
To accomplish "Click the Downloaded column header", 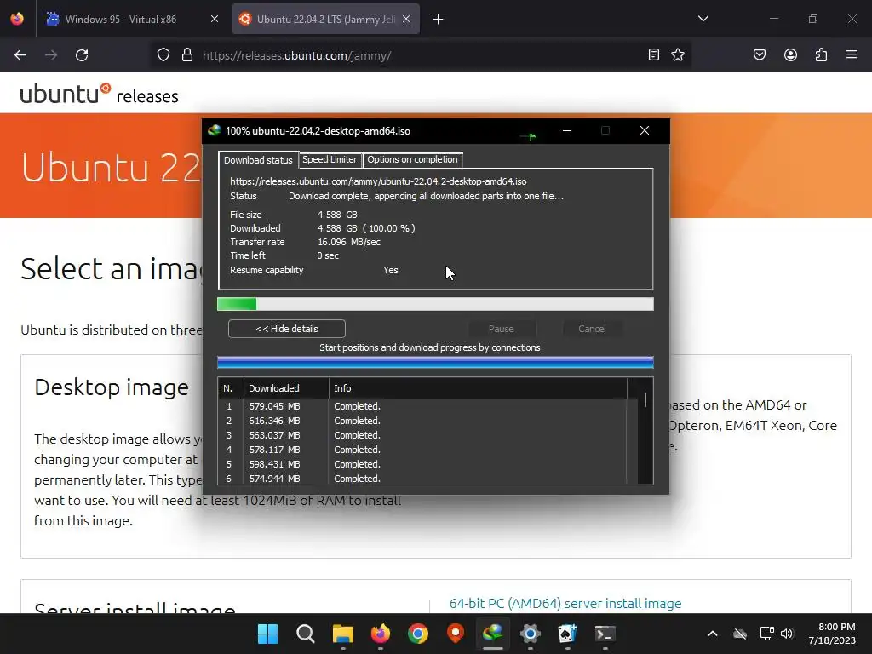I will pyautogui.click(x=286, y=388).
